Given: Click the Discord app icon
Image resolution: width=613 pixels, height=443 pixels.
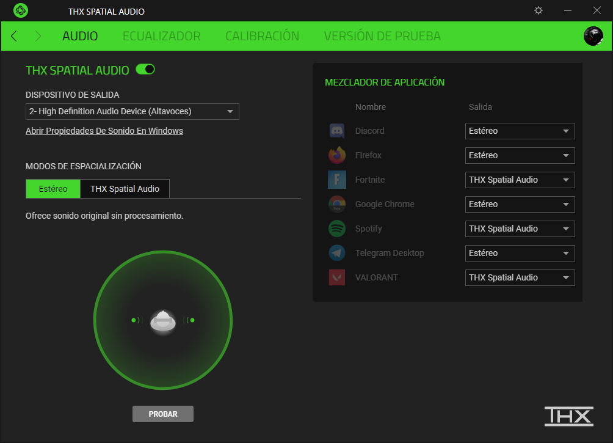Looking at the screenshot, I should [x=337, y=131].
